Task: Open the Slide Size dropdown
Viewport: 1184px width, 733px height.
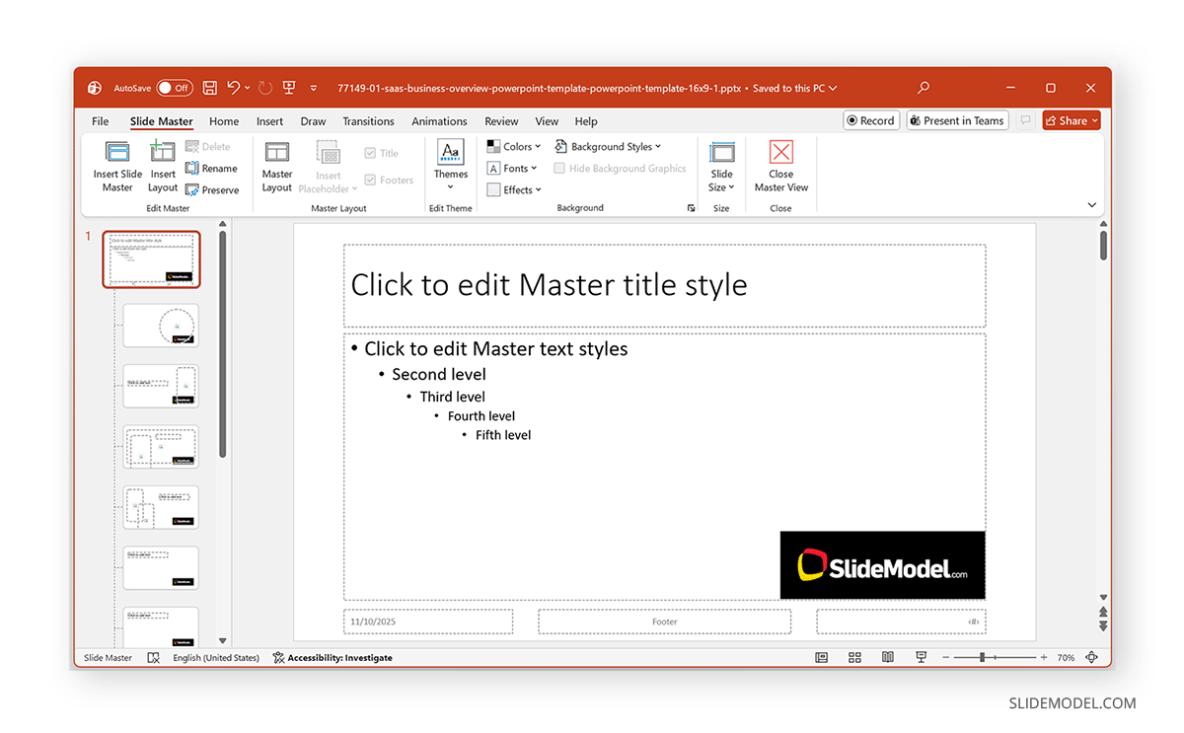Action: [721, 166]
